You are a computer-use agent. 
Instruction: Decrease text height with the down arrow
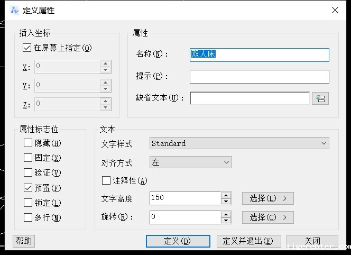pos(226,202)
